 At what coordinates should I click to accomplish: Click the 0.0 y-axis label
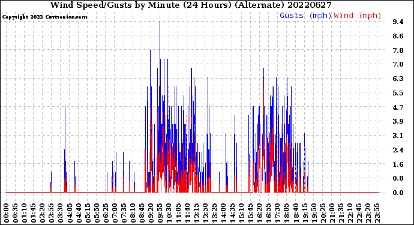click(x=398, y=193)
